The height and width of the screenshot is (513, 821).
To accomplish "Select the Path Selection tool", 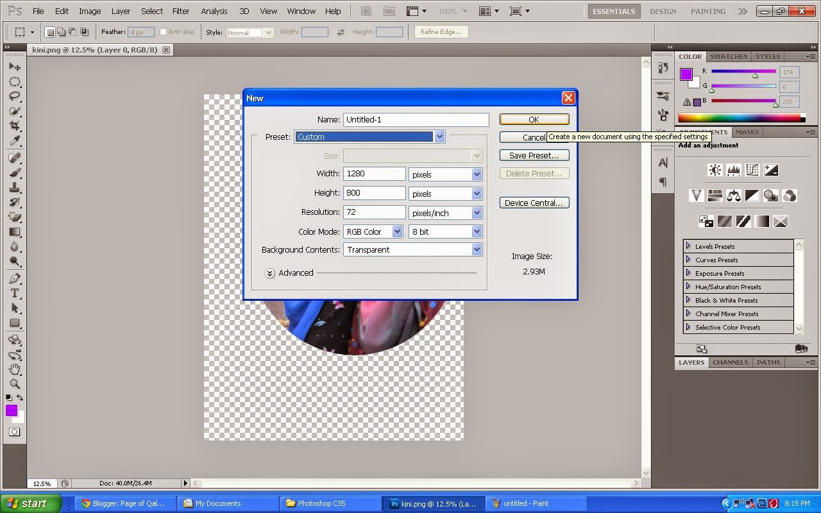I will (15, 308).
